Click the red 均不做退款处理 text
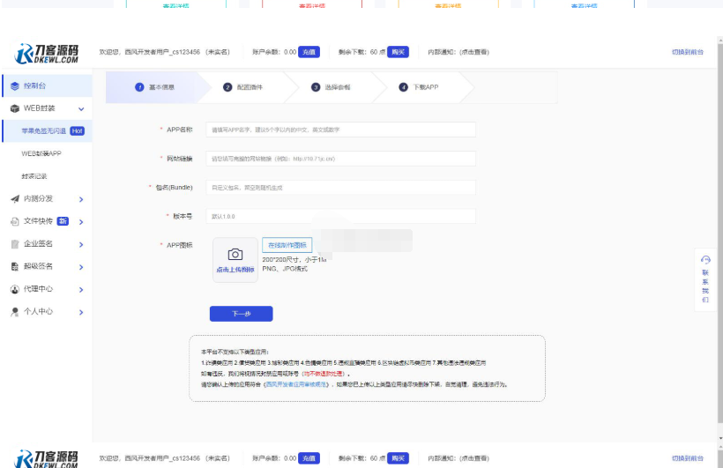This screenshot has width=723, height=468. 323,374
